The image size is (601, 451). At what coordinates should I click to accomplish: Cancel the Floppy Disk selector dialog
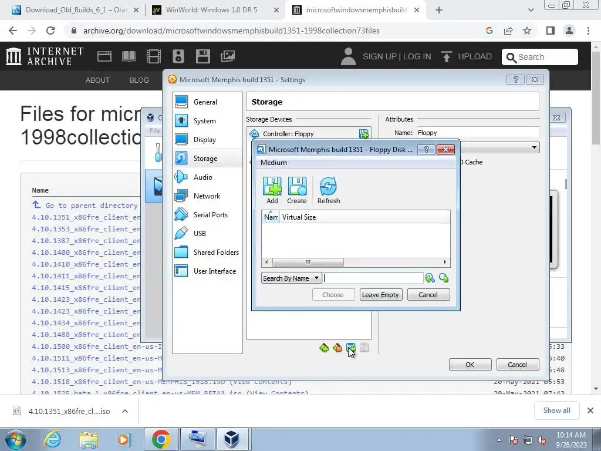pos(428,295)
